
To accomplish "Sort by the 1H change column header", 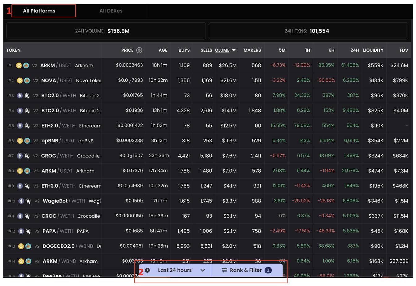I will click(307, 50).
